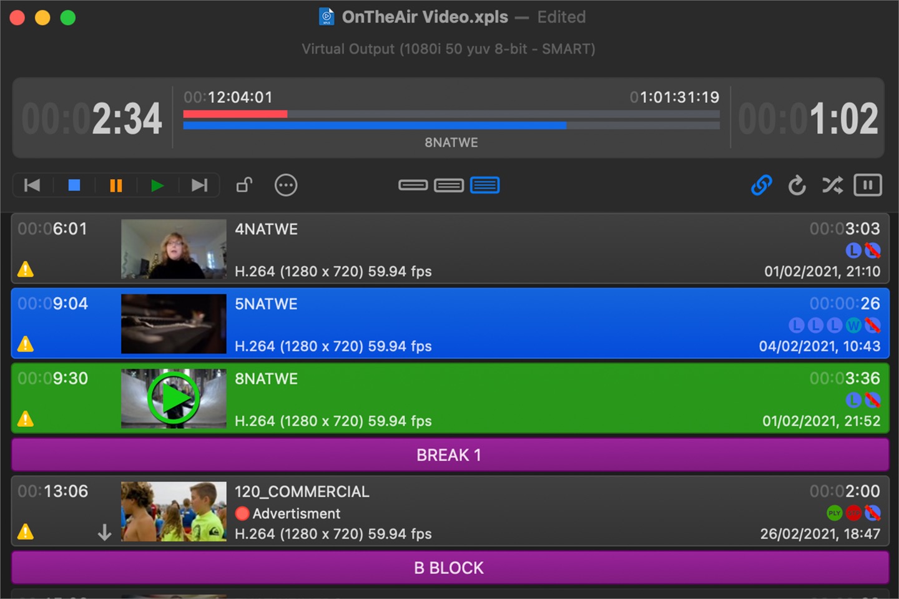This screenshot has height=599, width=899.
Task: Pause playback with the orange pause button
Action: tap(116, 185)
